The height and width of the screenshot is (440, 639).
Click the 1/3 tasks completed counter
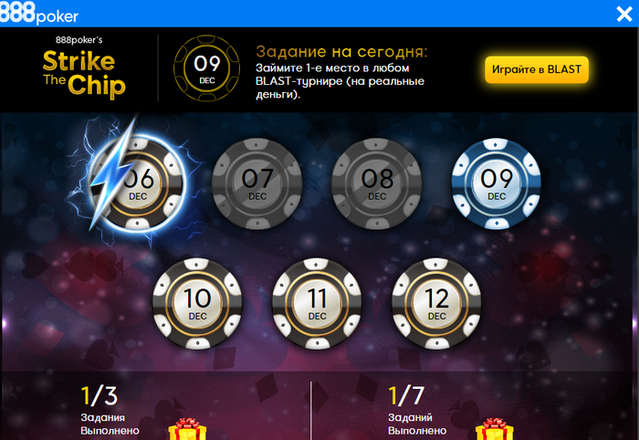(100, 395)
